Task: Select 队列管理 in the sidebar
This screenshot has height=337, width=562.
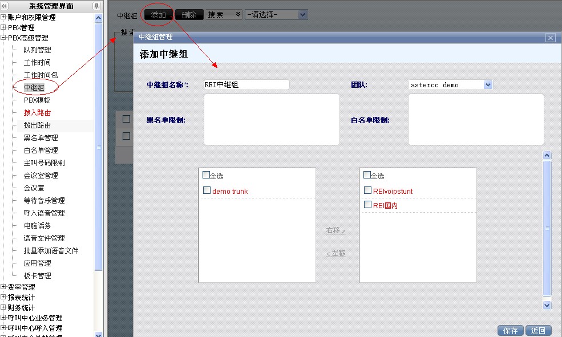Action: click(37, 50)
